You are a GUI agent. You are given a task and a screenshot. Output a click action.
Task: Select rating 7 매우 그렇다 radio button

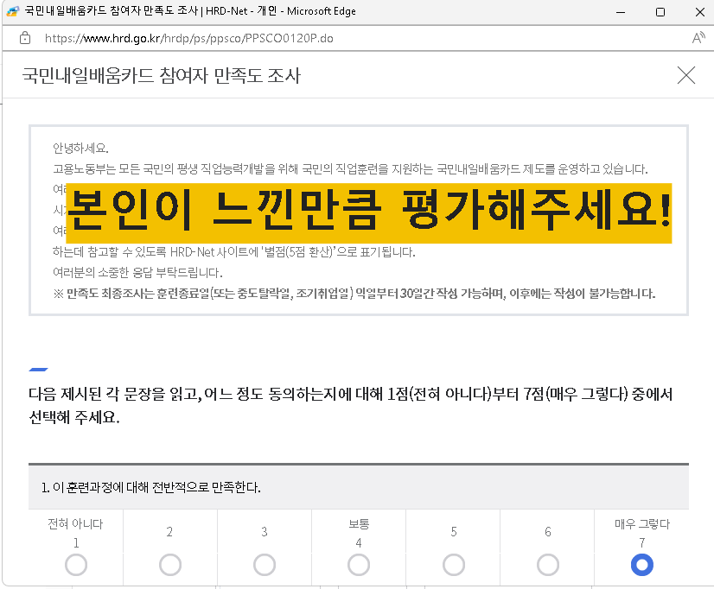[642, 565]
